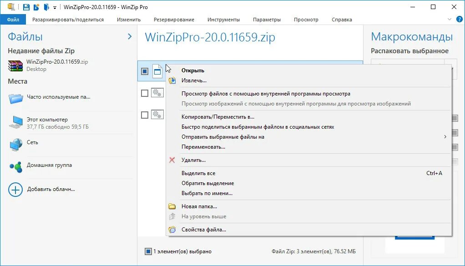
Task: Collapse the ribbon with the chevron
Action: point(449,19)
